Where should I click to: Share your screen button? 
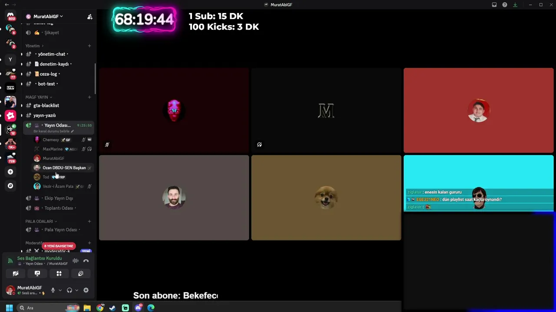coord(37,273)
